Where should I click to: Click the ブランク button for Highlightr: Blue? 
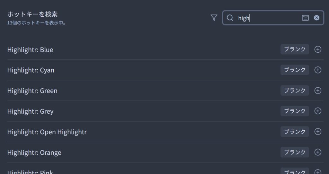(x=295, y=49)
